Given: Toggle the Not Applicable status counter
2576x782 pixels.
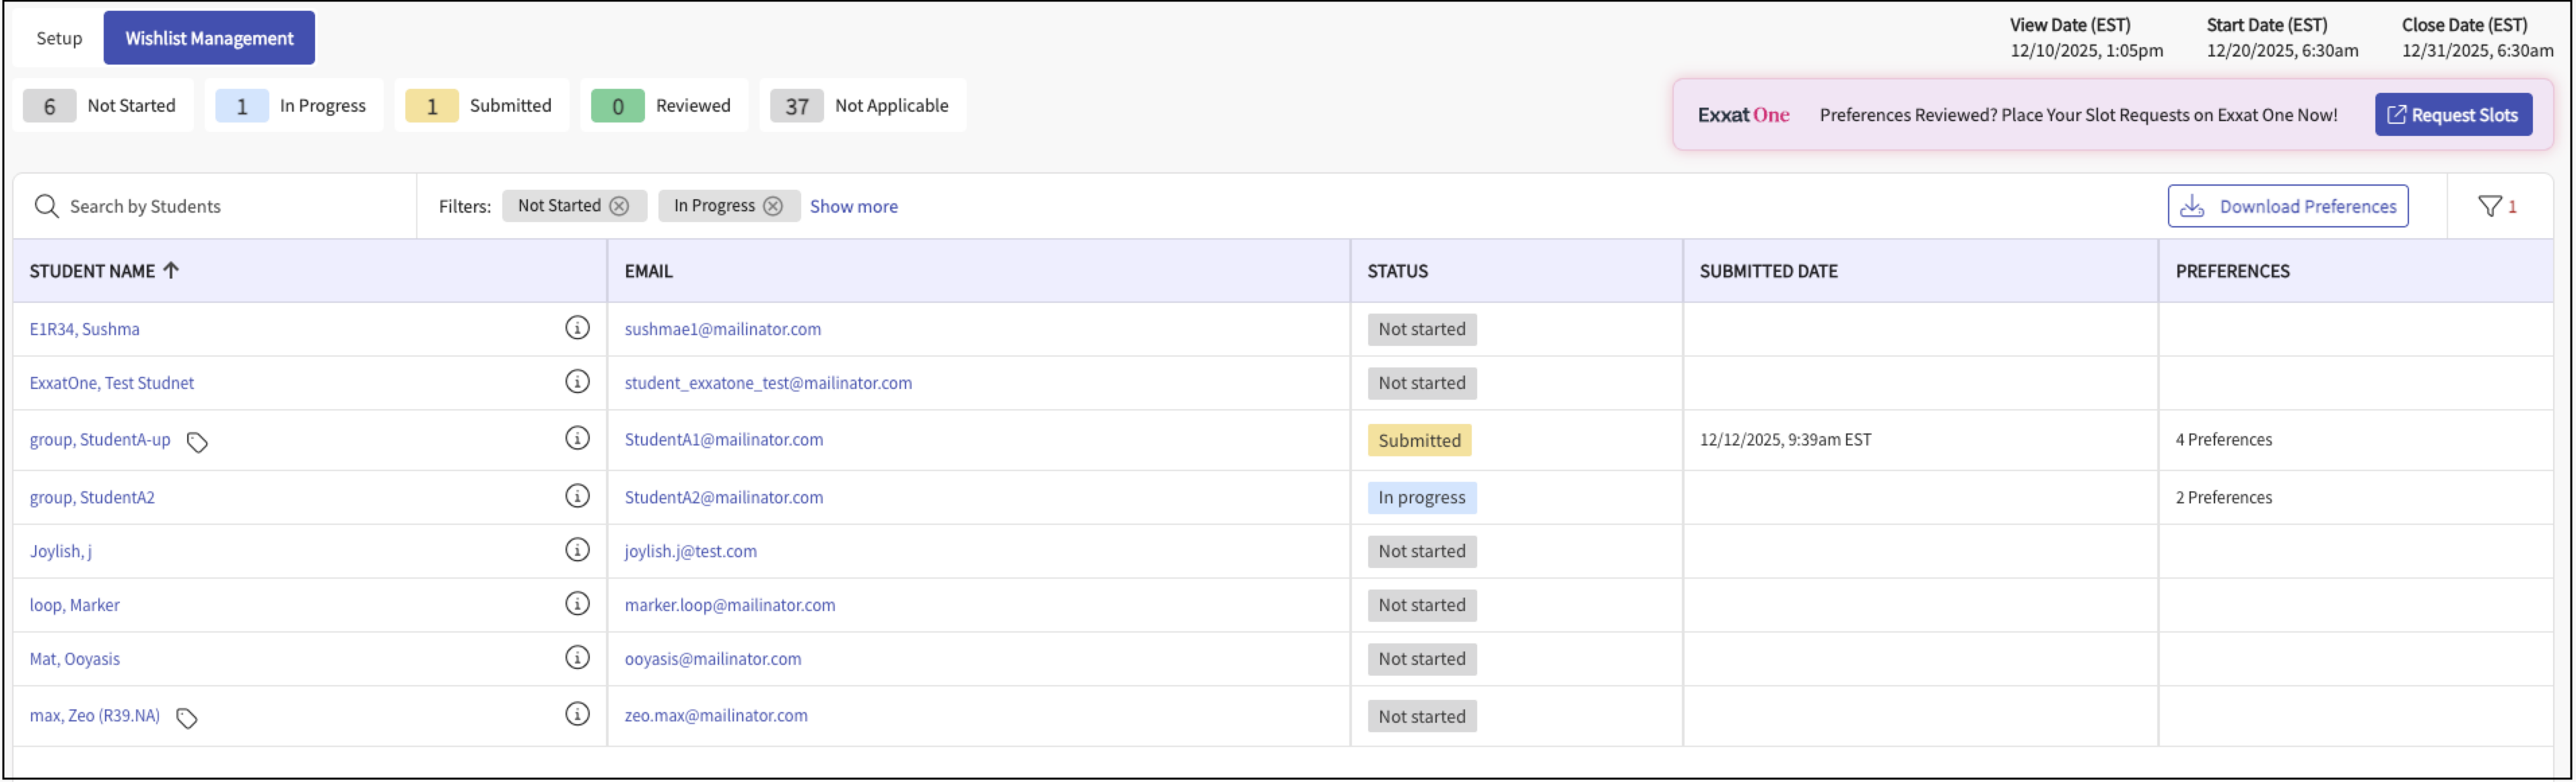Looking at the screenshot, I should 862,106.
